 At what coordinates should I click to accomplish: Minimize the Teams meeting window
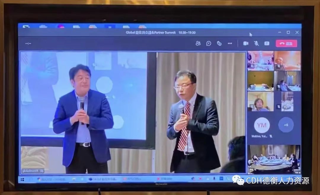[x=279, y=32]
